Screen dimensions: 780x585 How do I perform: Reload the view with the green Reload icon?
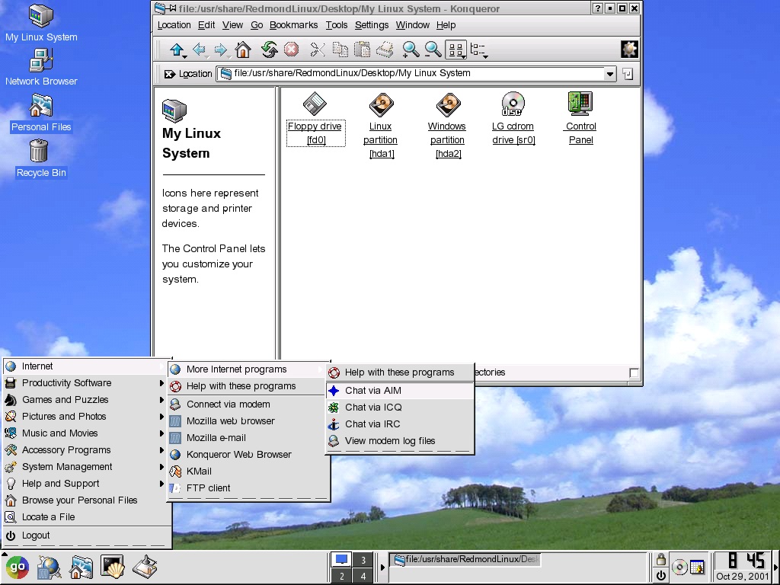[269, 50]
